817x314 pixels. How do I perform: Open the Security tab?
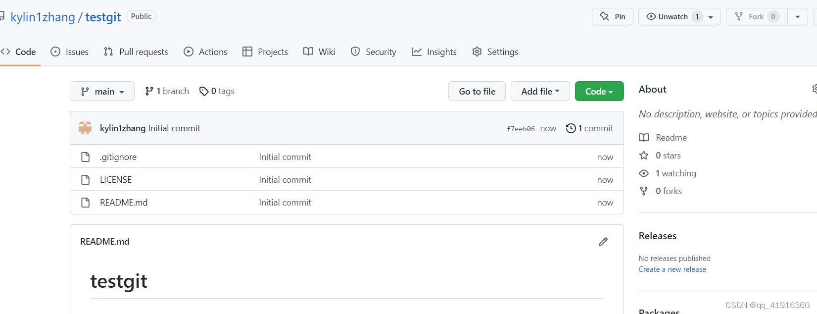point(373,52)
